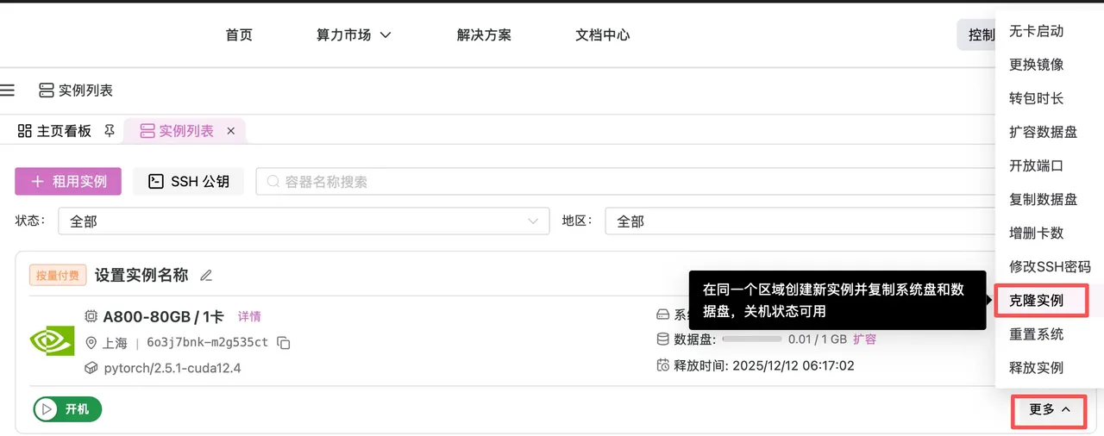Image resolution: width=1104 pixels, height=436 pixels.
Task: Click the terminal icon on SSH 公钥
Action: click(156, 181)
